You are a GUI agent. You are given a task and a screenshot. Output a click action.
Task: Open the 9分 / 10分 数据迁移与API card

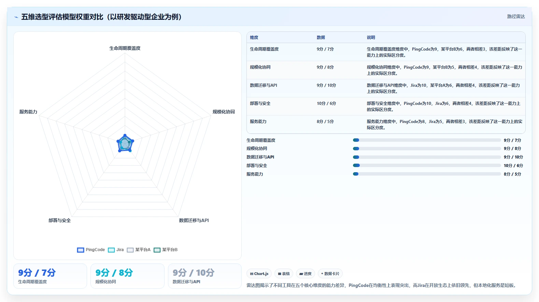click(205, 276)
